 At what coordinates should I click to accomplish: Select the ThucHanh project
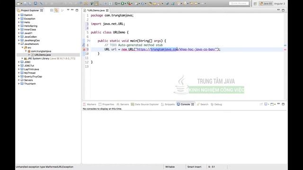tap(30, 84)
